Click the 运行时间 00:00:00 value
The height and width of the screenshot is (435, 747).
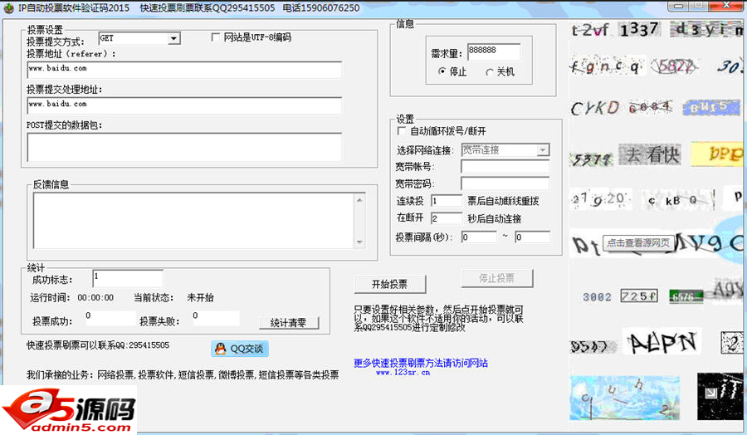tap(95, 298)
